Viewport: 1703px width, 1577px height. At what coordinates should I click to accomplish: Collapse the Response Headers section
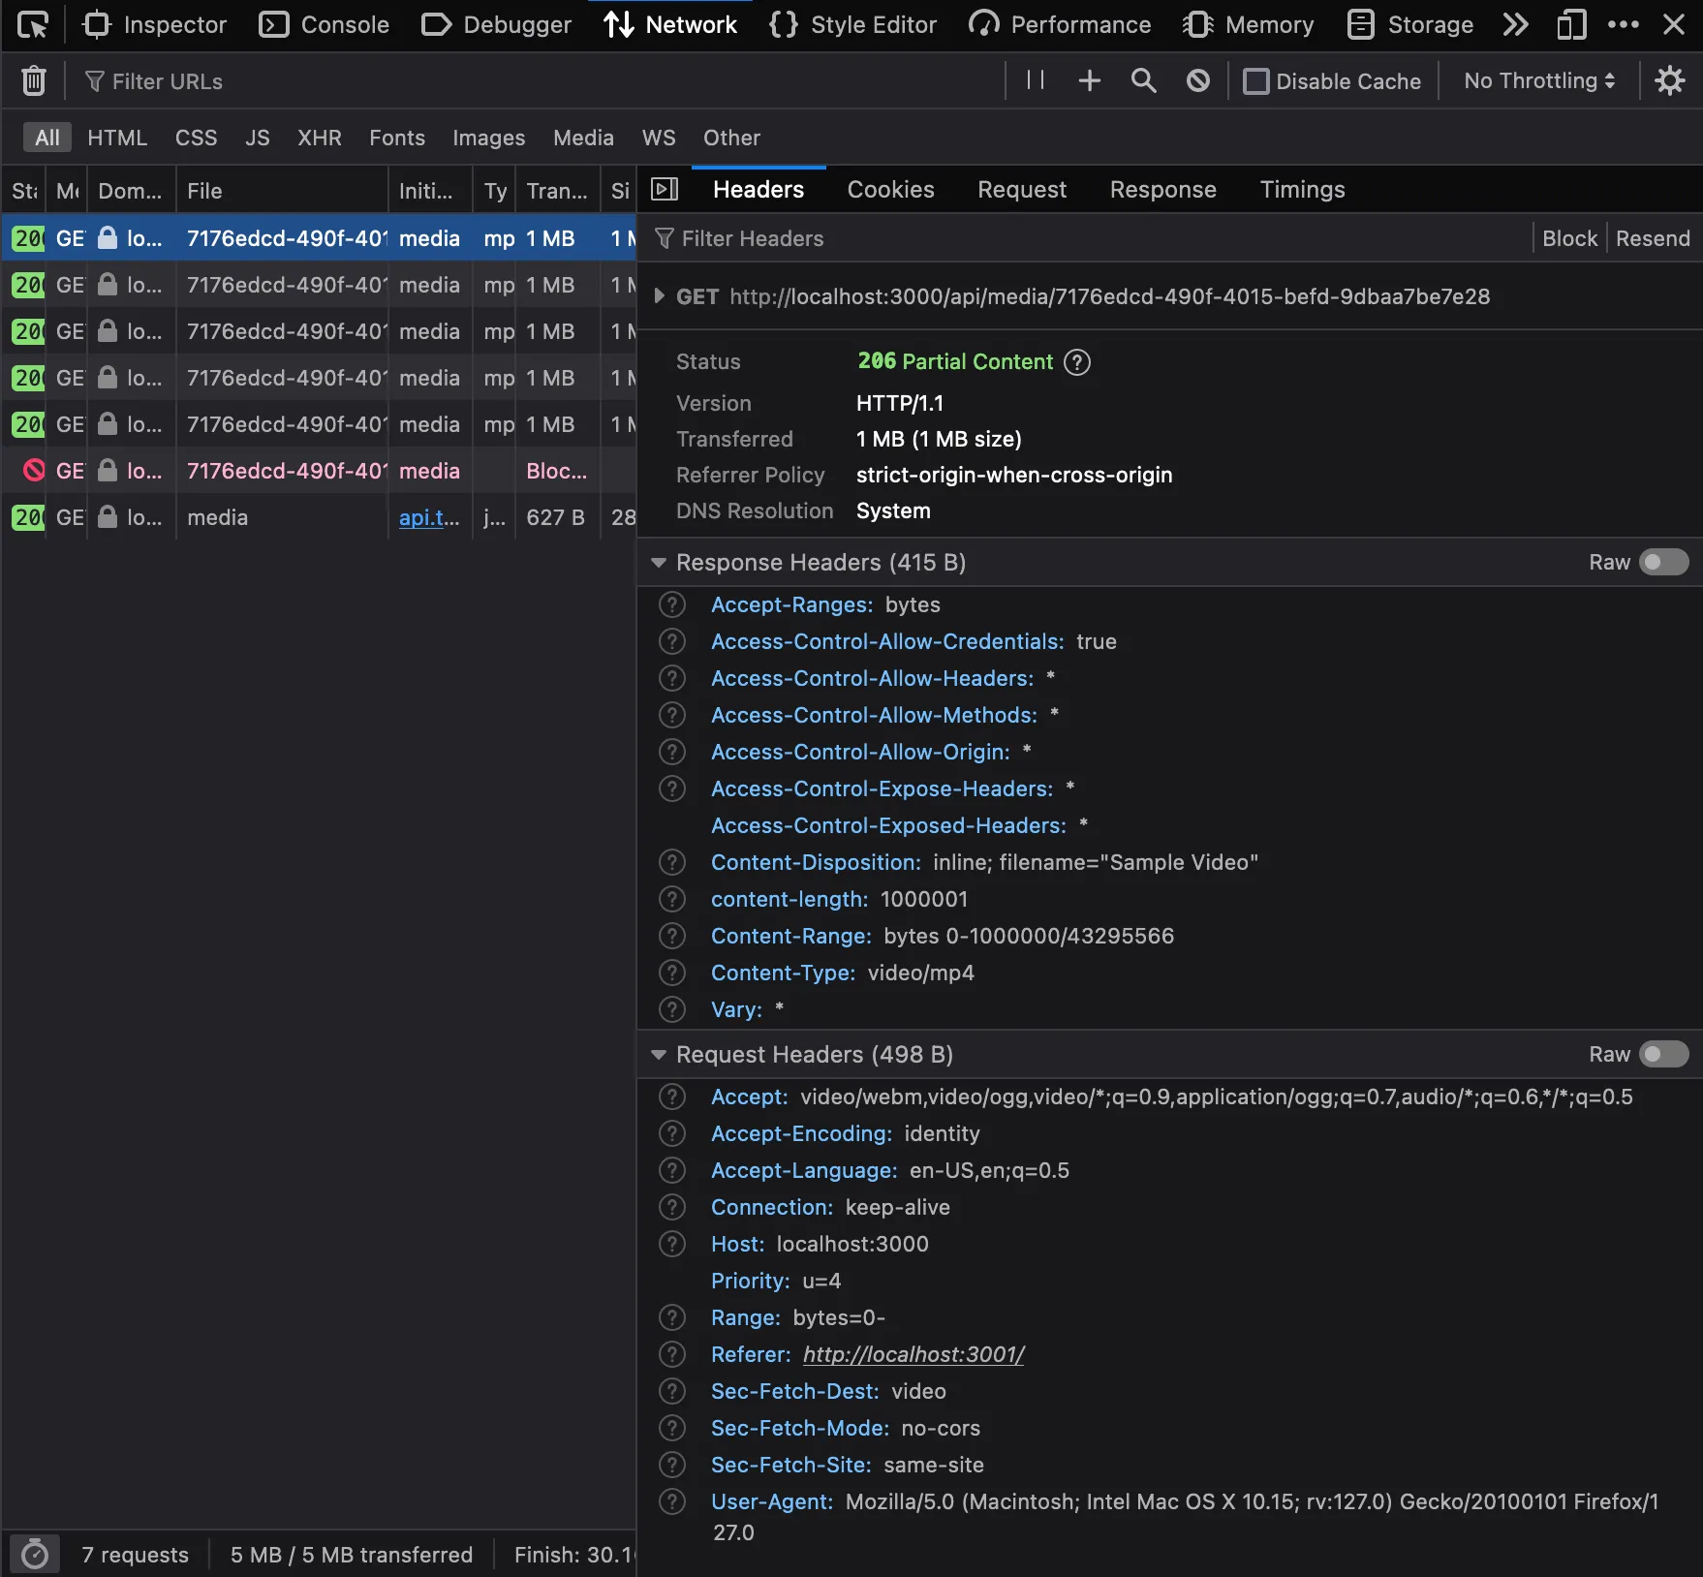pos(659,563)
